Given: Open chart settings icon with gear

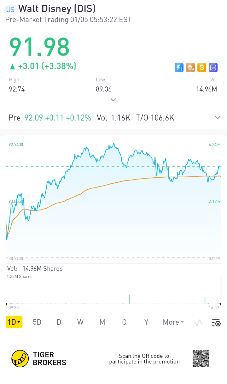Looking at the screenshot, I should (216, 322).
